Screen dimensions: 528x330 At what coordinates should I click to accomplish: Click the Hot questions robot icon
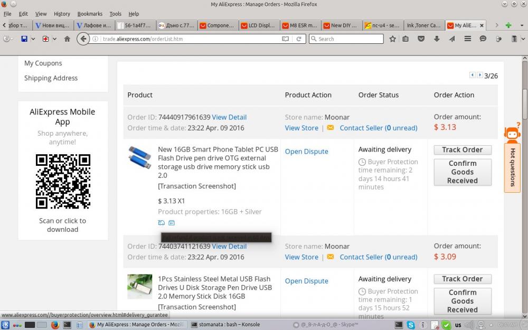click(512, 133)
